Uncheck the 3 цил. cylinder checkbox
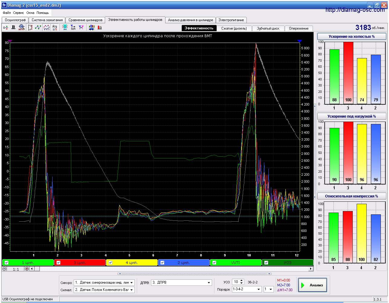This screenshot has width=389, height=303. coord(59,262)
